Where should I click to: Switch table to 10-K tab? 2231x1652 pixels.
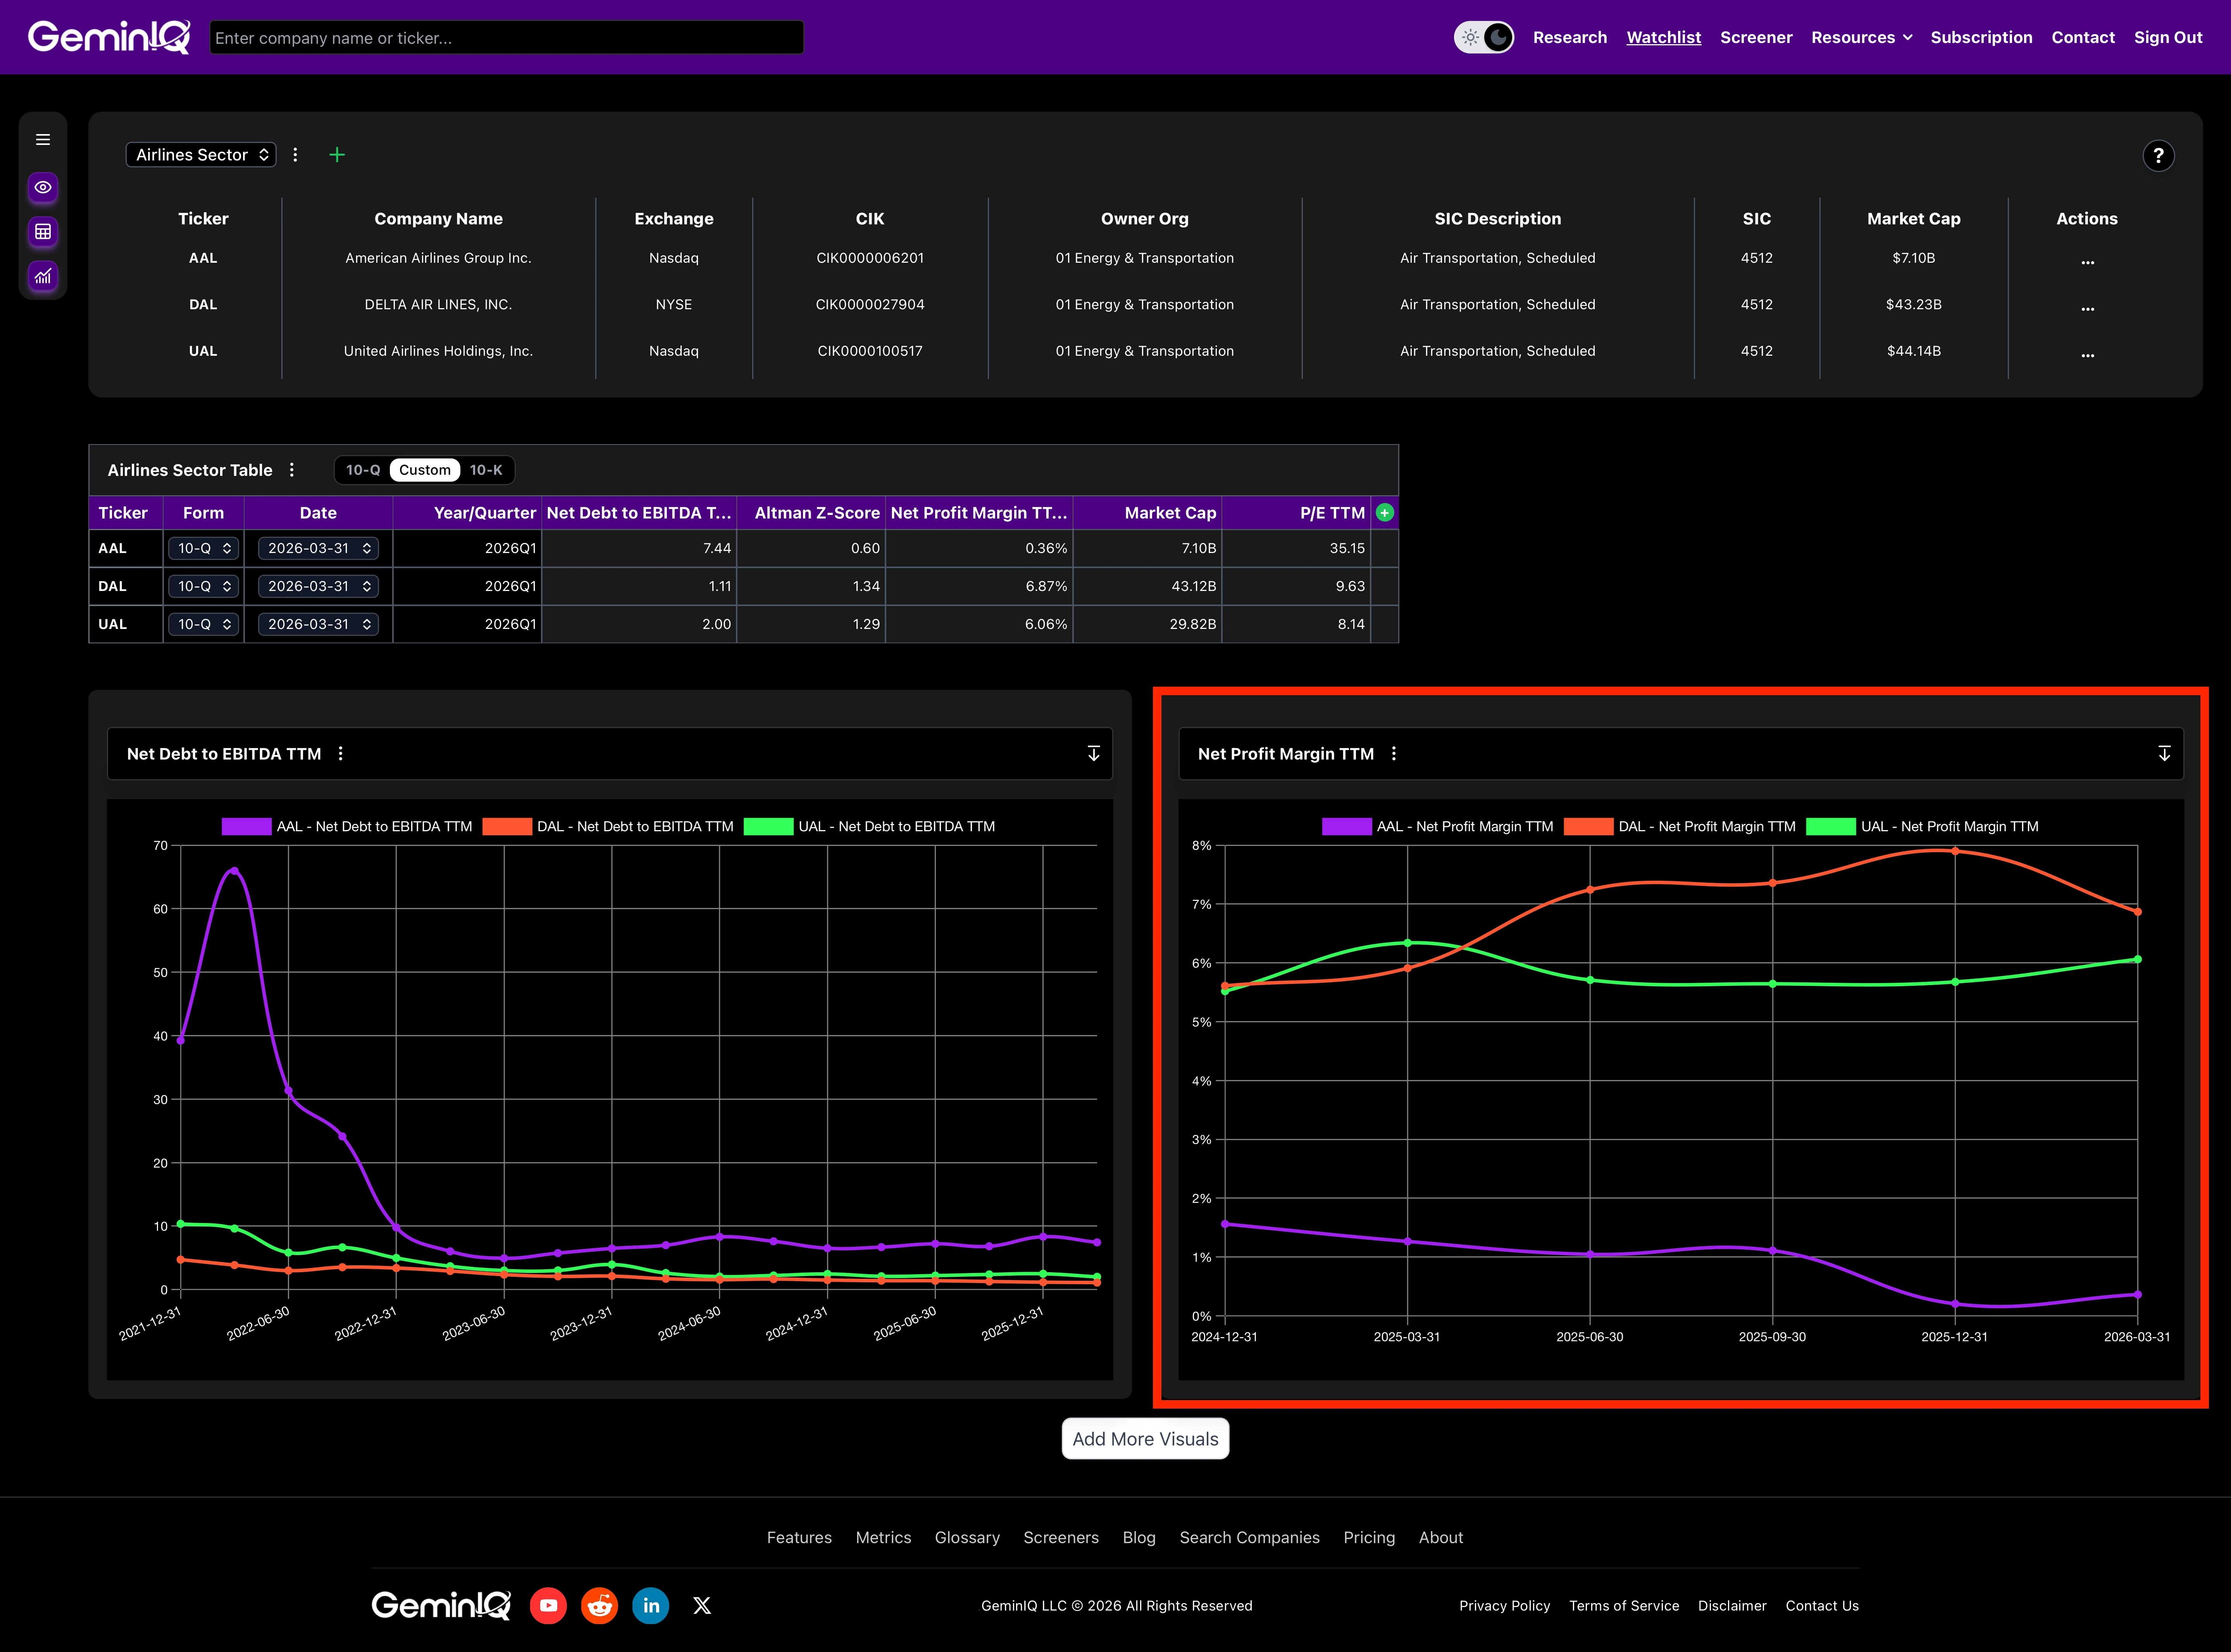[x=486, y=470]
